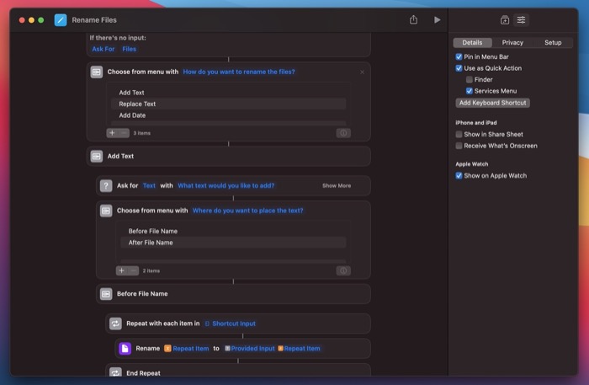Add a menu item in the 3 items list
The image size is (589, 385).
coord(112,133)
